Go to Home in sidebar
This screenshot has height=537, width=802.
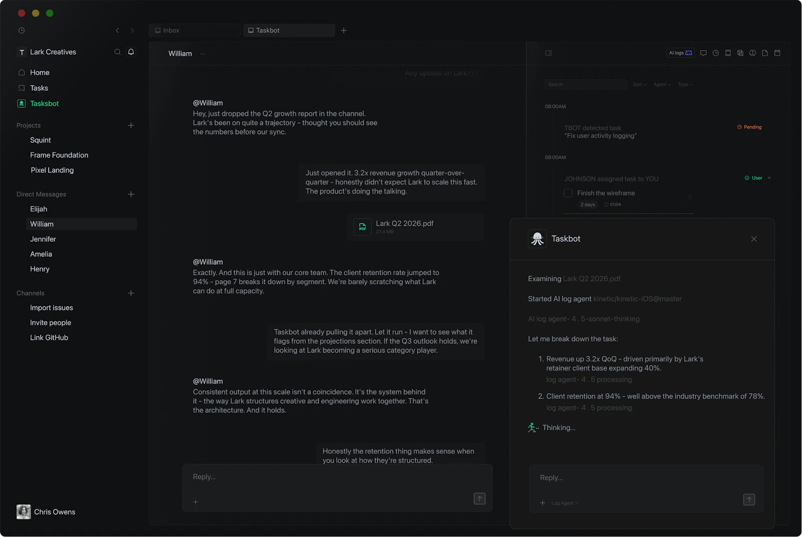point(40,73)
